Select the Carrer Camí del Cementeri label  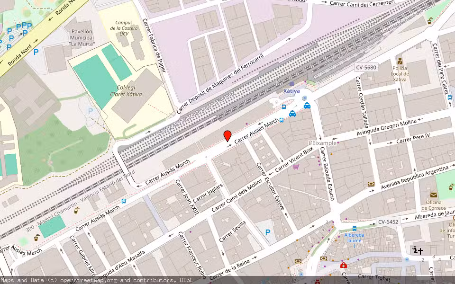[362, 3]
